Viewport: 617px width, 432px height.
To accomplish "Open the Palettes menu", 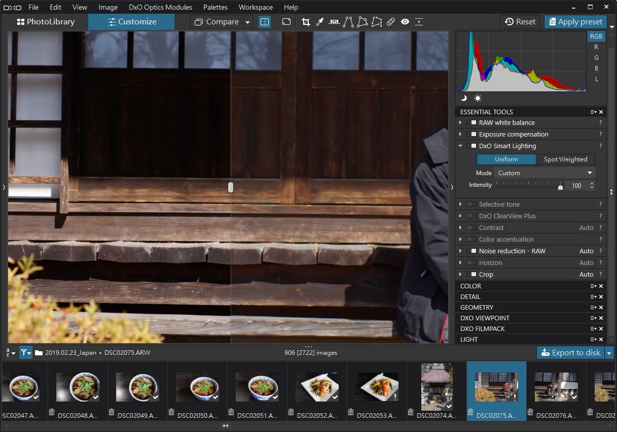I will click(x=215, y=7).
